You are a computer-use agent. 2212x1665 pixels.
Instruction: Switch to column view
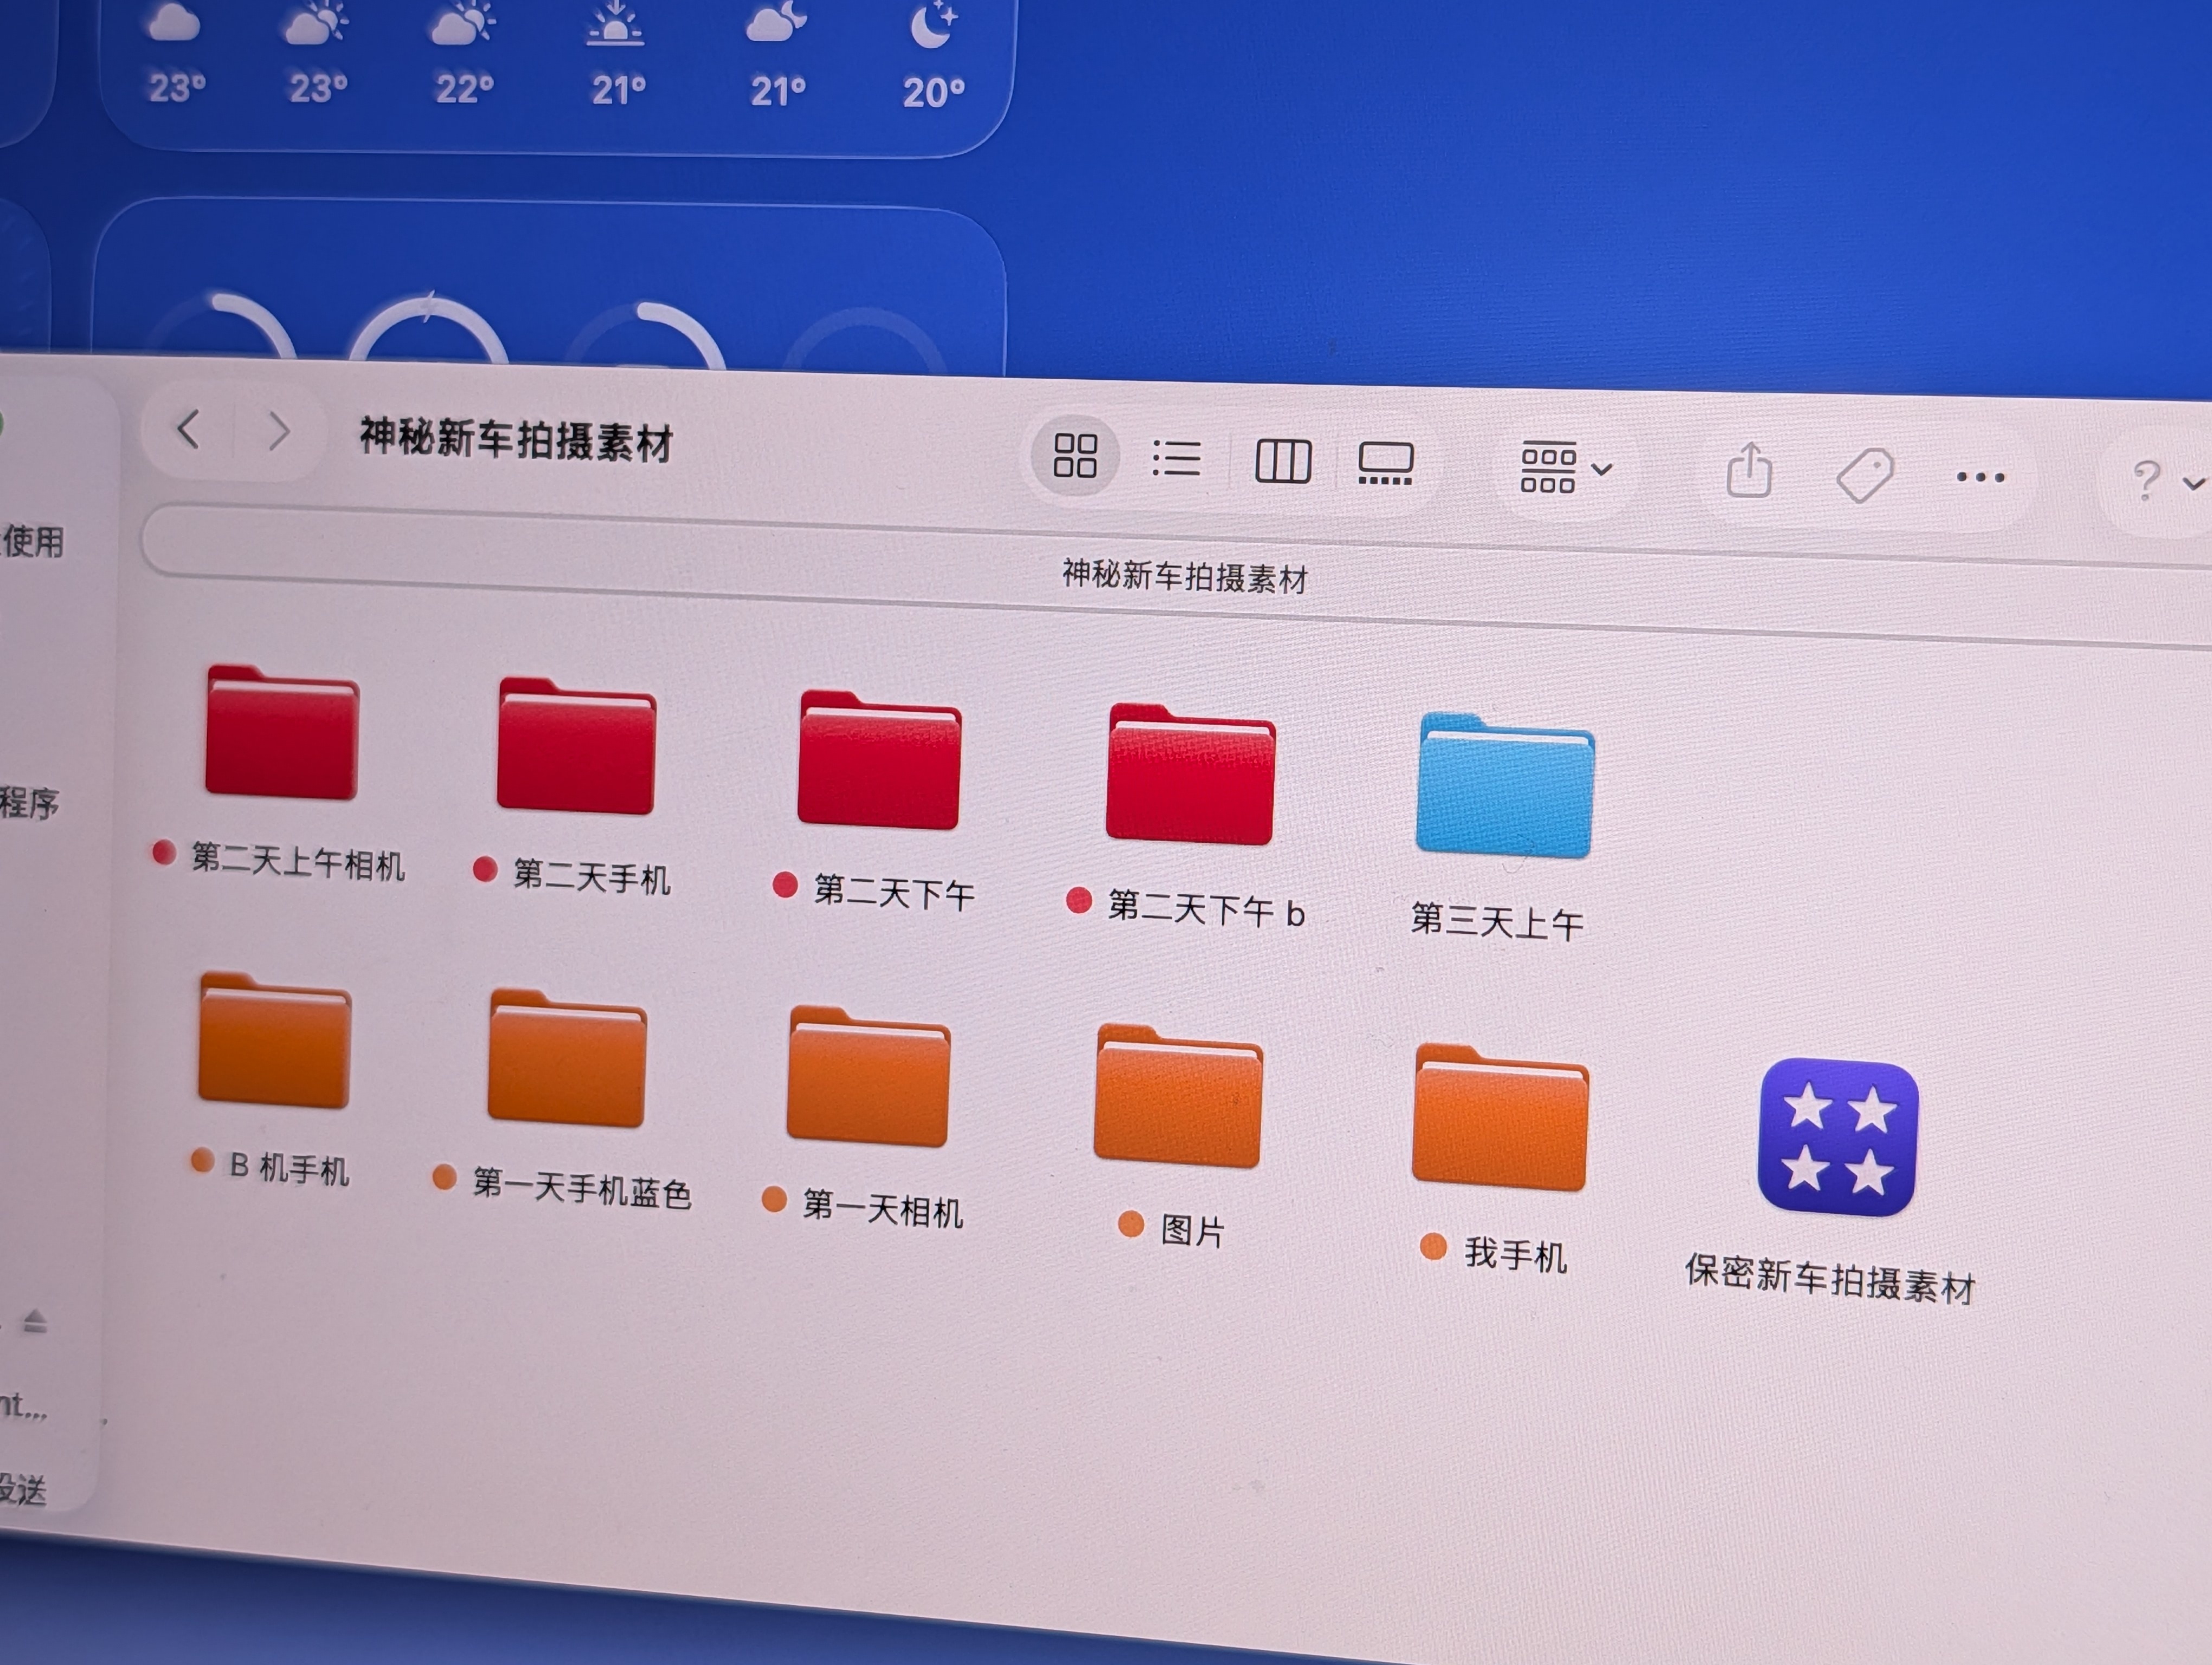pos(1283,462)
